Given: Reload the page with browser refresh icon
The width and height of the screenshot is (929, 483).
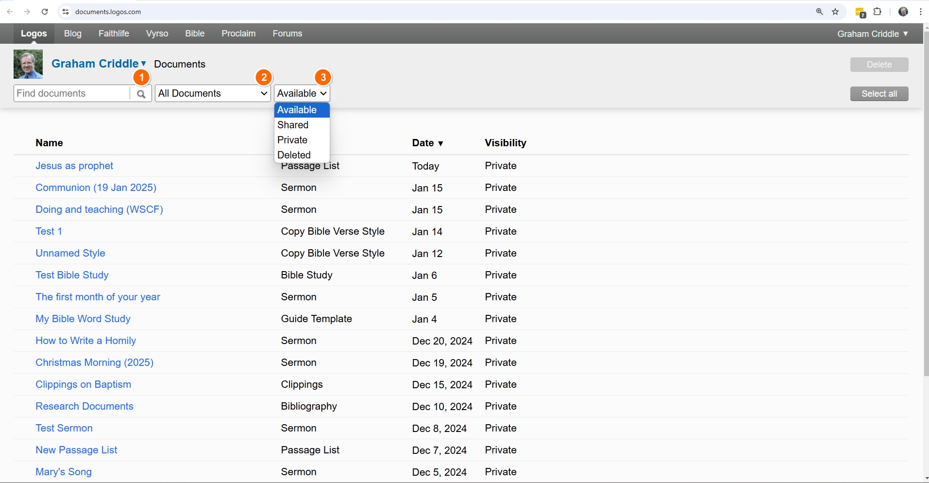Looking at the screenshot, I should [45, 12].
